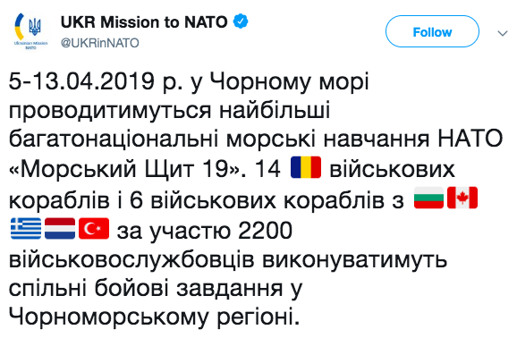
Task: Click the words Чорноморському регіоні
Action: 155,318
